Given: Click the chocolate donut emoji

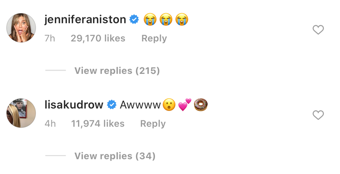Looking at the screenshot, I should pyautogui.click(x=201, y=105).
